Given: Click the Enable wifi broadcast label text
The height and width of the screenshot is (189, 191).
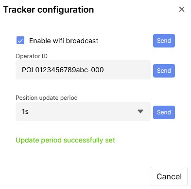Looking at the screenshot, I should pyautogui.click(x=64, y=41).
